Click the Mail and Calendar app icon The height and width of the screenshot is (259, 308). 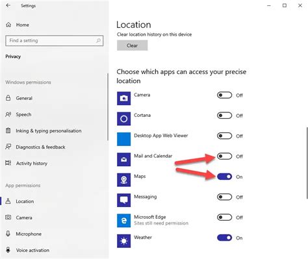123,160
